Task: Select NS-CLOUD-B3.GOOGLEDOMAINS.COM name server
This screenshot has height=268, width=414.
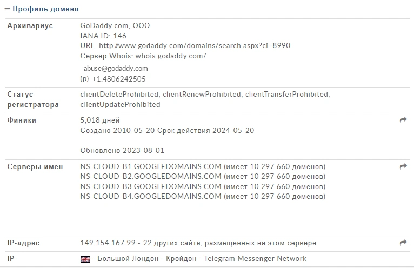Action: pyautogui.click(x=151, y=186)
